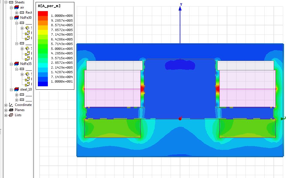Screen dimensions: 286x178
Task: Click first operation icon under NdFe30's second sheet
Action: click(x=27, y=54)
